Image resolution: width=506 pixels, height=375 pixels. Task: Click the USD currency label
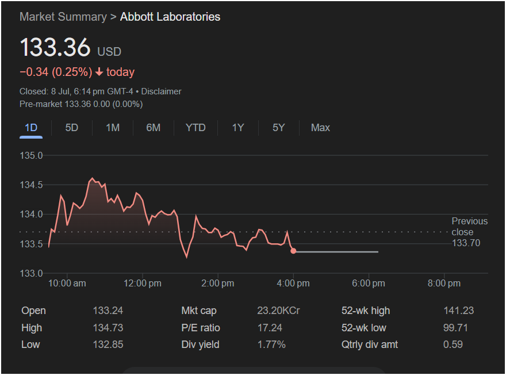pyautogui.click(x=109, y=52)
